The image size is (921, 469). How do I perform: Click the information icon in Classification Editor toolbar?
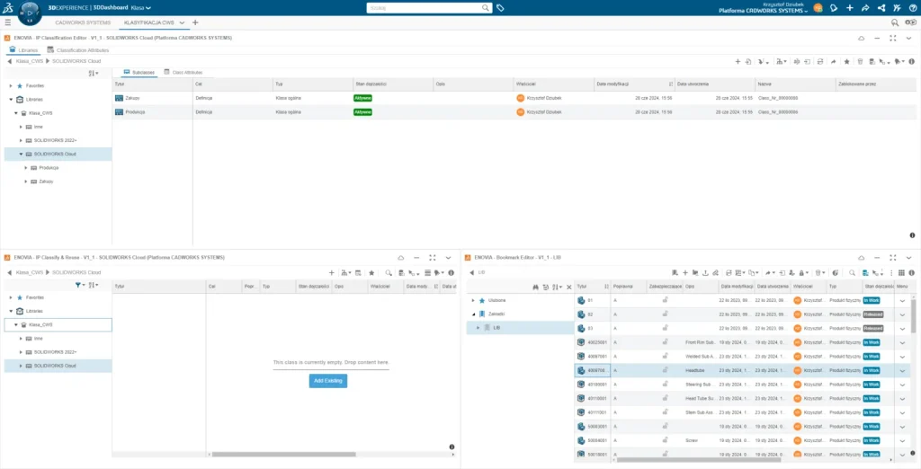click(x=912, y=61)
